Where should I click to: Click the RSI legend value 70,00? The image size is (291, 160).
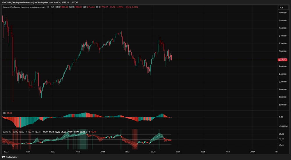pyautogui.click(x=57, y=132)
